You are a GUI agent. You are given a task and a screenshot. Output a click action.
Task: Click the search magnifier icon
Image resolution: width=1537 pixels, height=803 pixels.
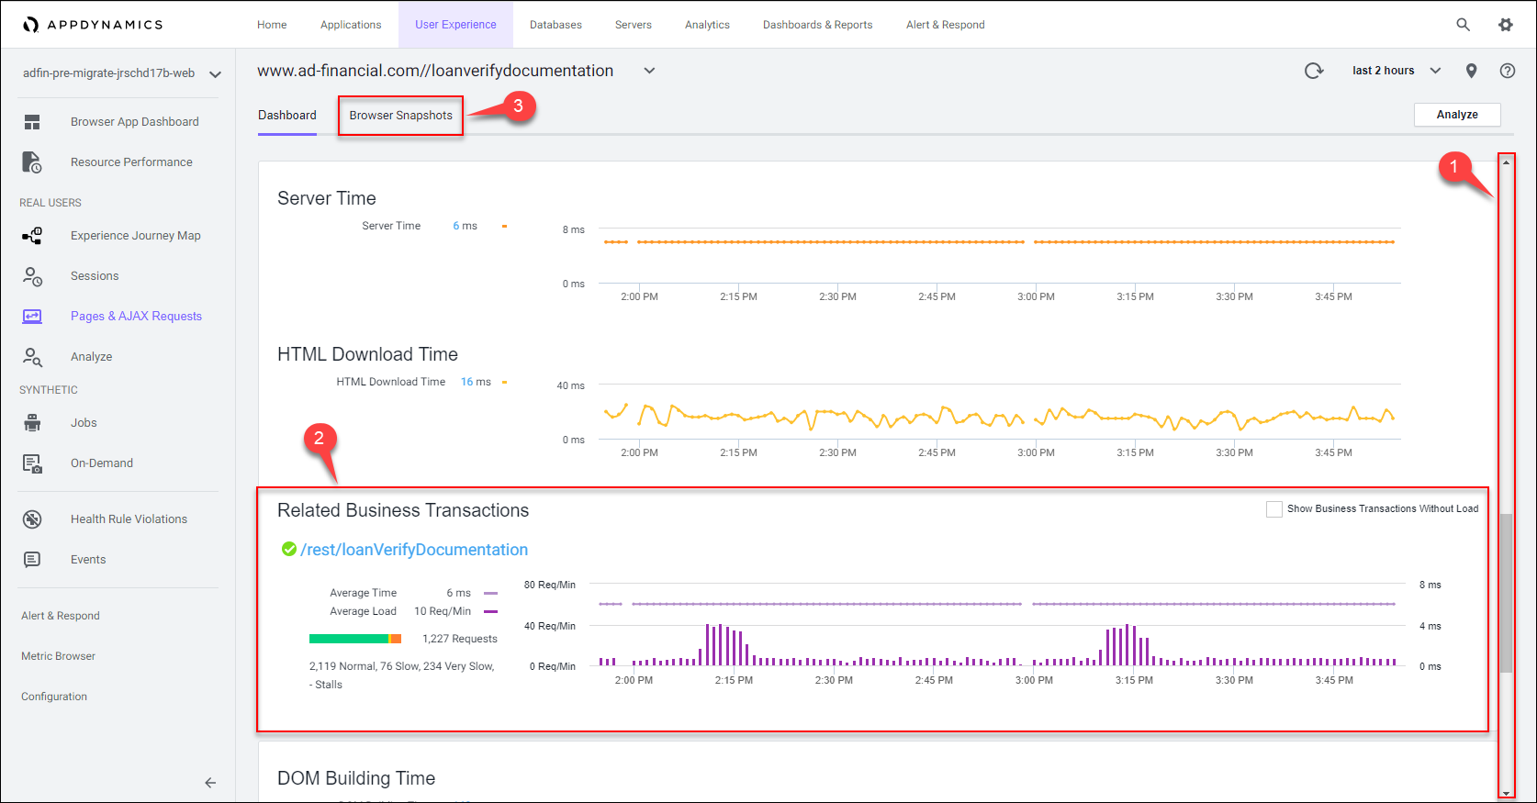(x=1463, y=25)
